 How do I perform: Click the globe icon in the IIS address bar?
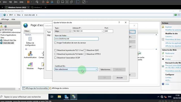pos(5,15)
